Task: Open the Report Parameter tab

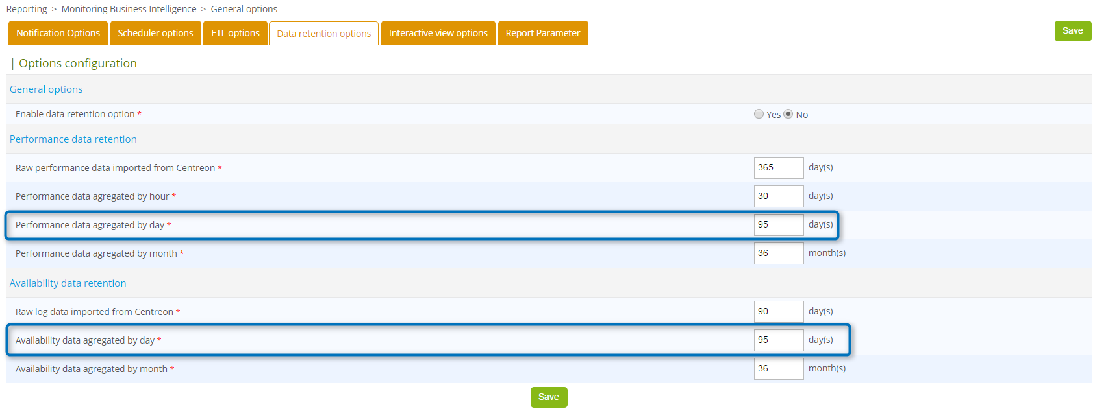Action: click(x=542, y=33)
